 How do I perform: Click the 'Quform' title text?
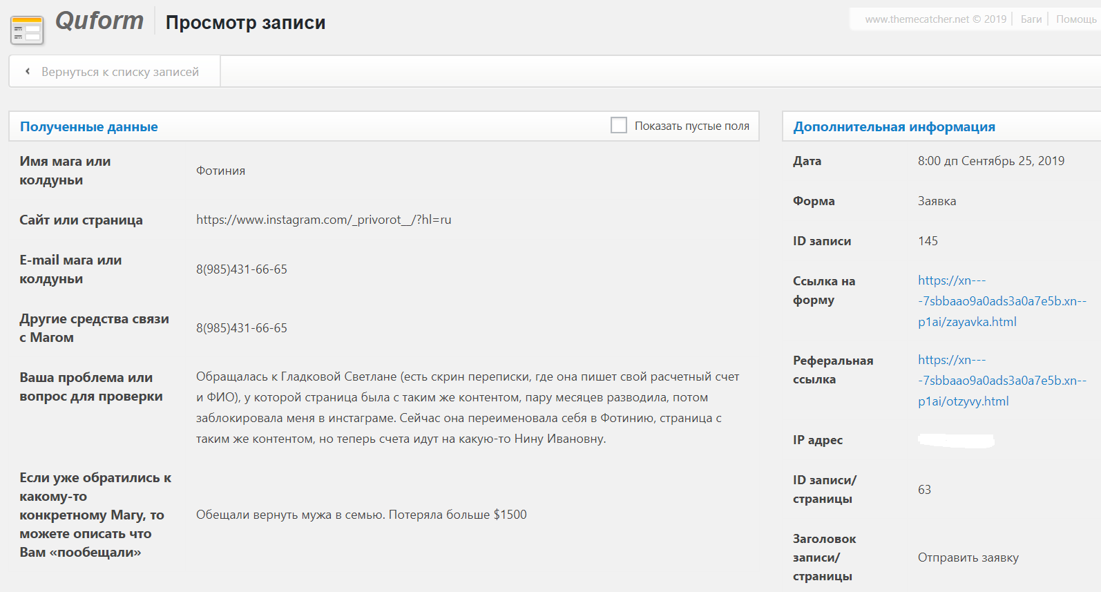tap(99, 21)
